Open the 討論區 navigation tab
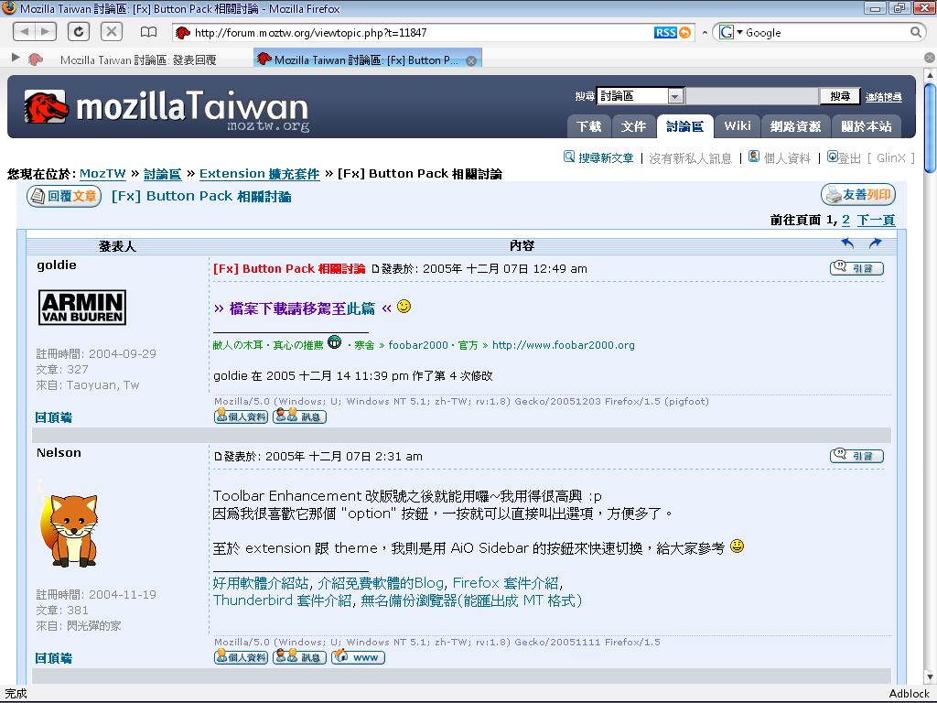This screenshot has height=703, width=937. click(x=684, y=126)
